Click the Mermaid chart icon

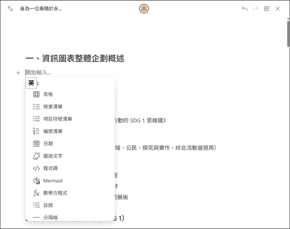click(x=36, y=181)
